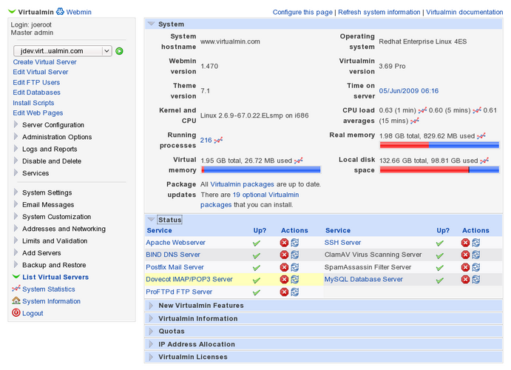
Task: Stop the Apache Webserver service
Action: click(284, 243)
